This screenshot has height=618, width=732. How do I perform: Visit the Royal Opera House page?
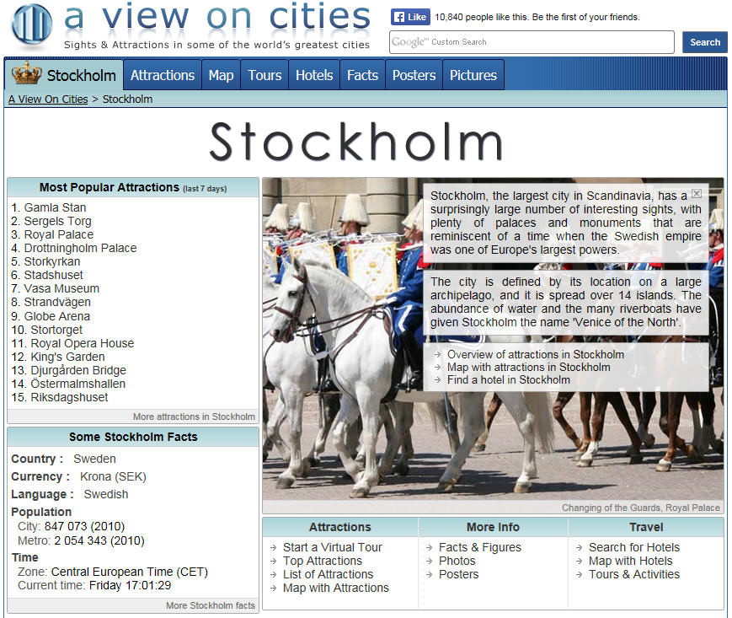(83, 343)
